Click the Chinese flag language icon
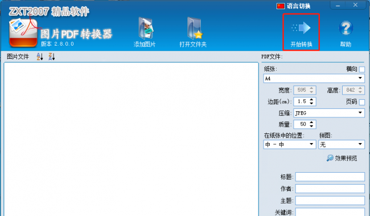 pyautogui.click(x=281, y=6)
